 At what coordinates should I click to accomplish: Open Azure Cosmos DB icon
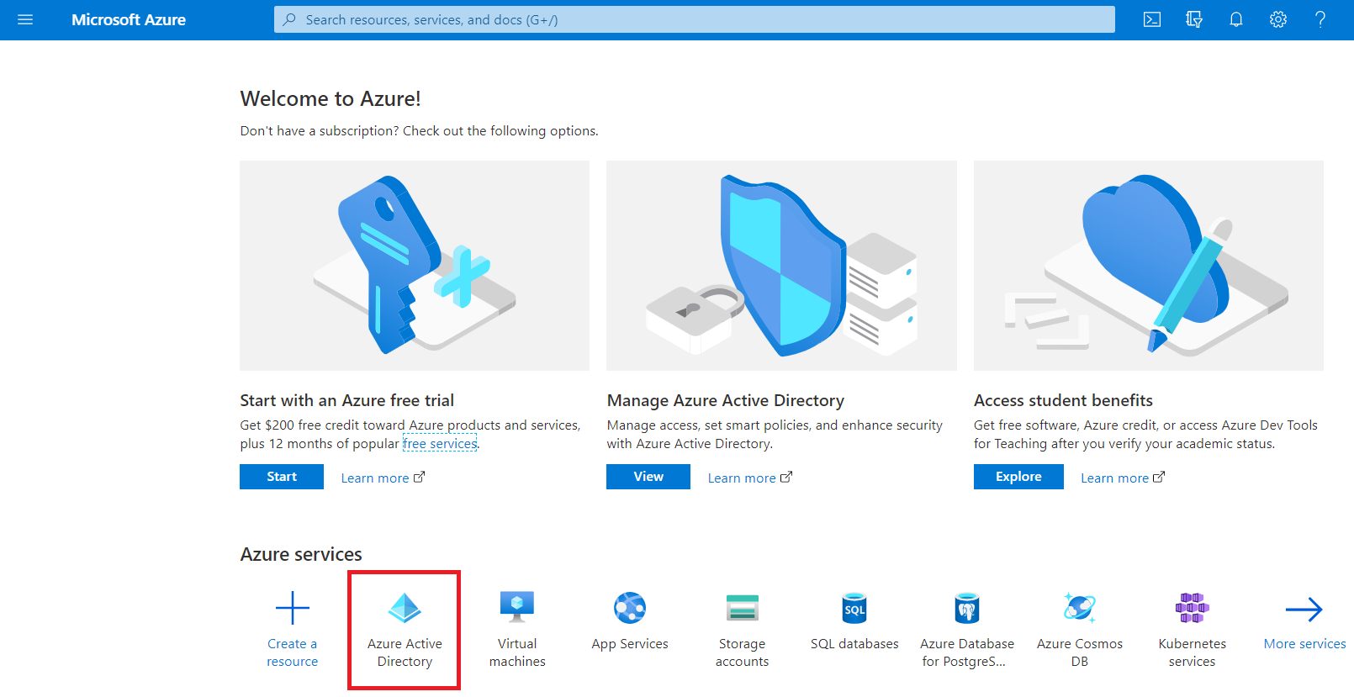coord(1080,607)
